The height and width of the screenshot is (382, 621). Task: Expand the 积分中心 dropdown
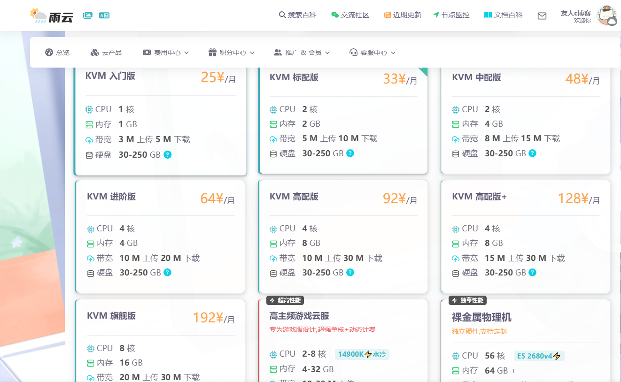pos(231,53)
